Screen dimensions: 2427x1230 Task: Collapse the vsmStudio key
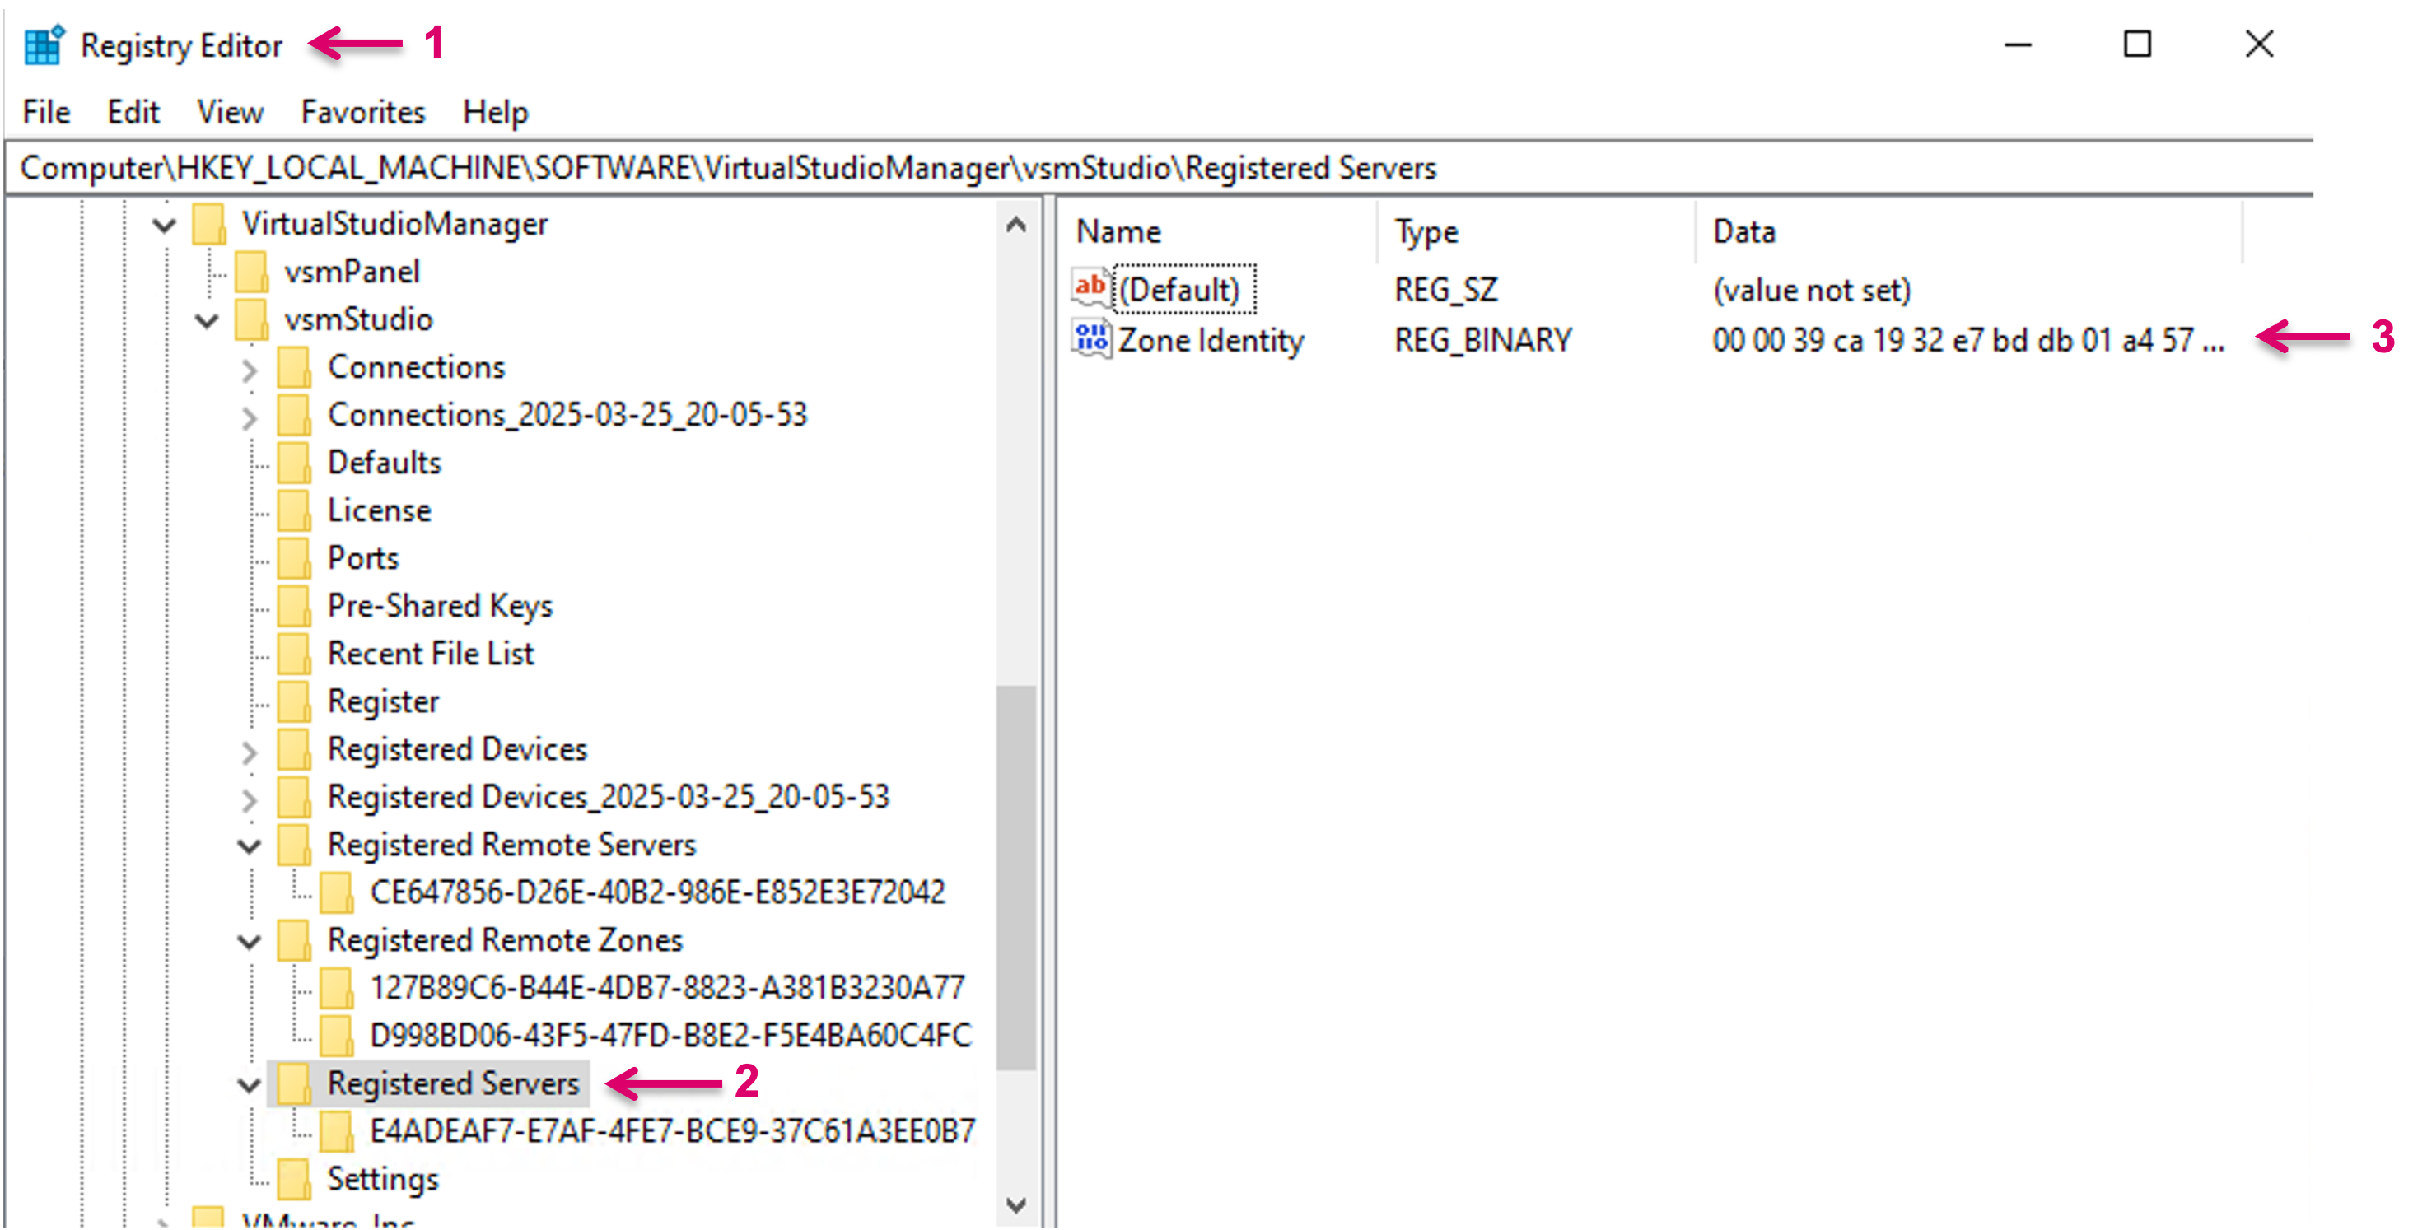[x=208, y=320]
